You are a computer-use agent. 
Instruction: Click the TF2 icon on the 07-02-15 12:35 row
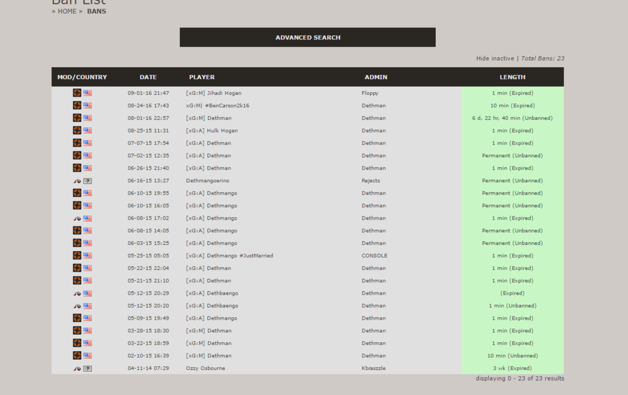tap(77, 156)
